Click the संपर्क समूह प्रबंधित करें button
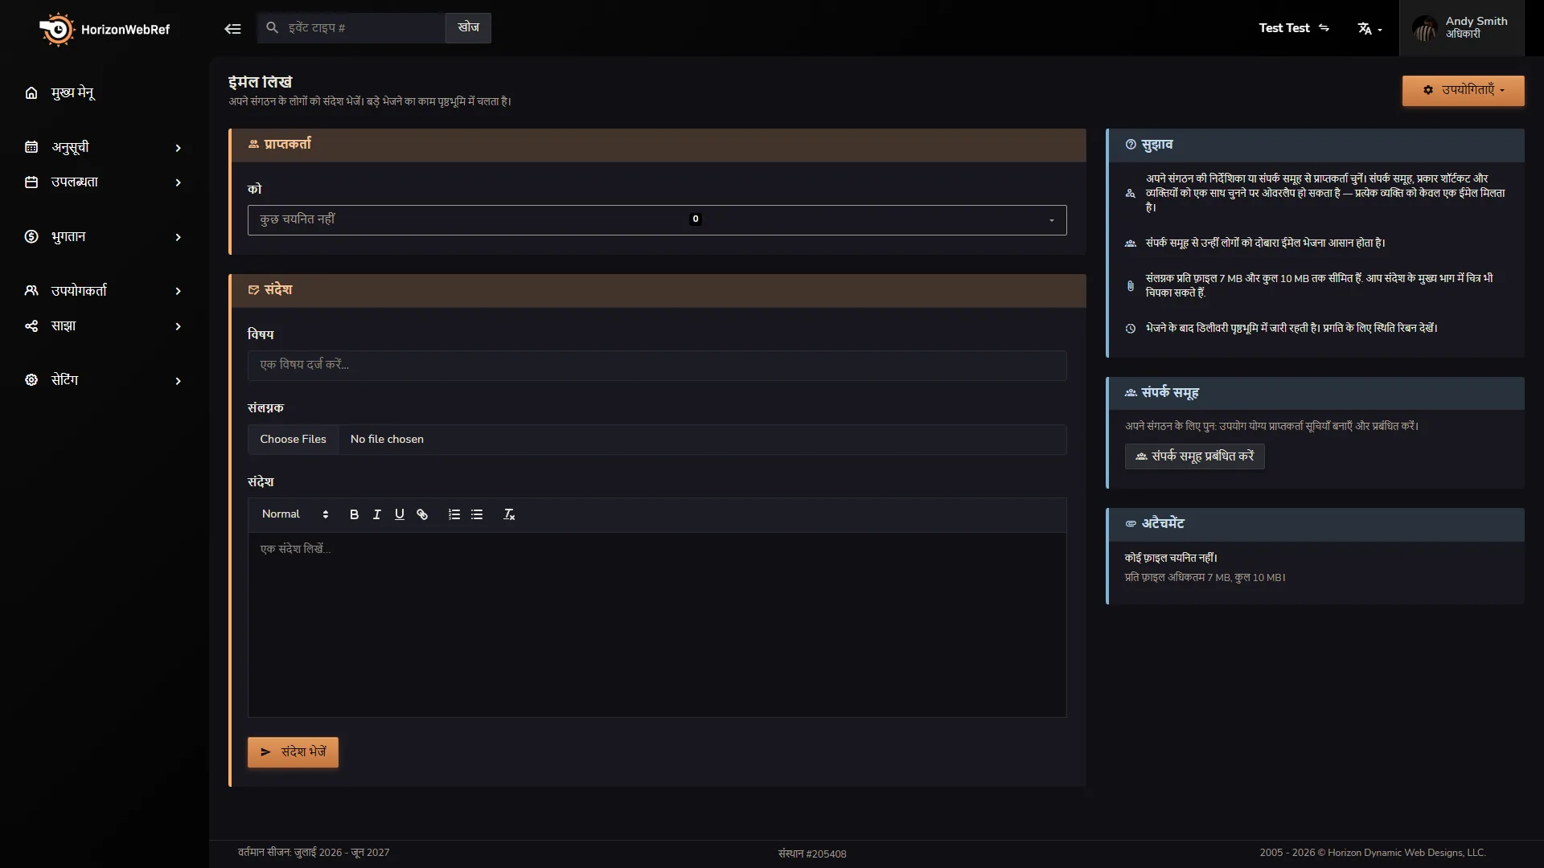 pyautogui.click(x=1194, y=457)
